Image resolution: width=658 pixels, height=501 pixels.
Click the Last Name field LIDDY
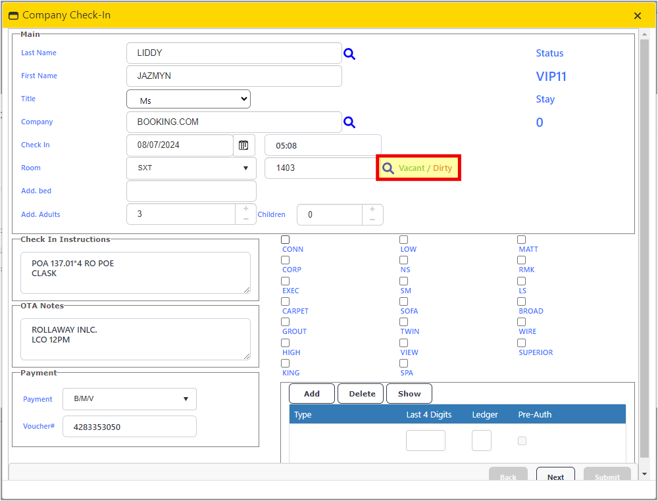coord(234,53)
